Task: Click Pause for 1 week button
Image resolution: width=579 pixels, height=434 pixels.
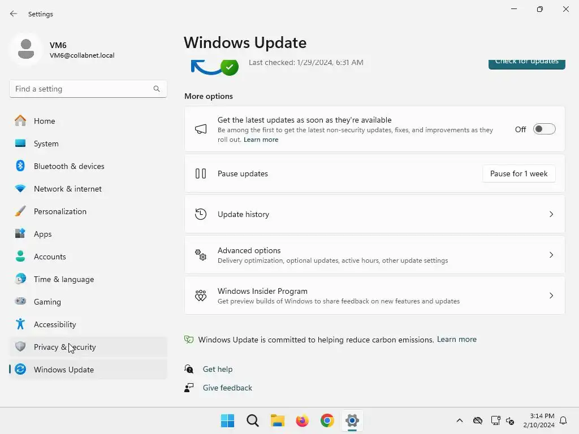Action: (519, 173)
